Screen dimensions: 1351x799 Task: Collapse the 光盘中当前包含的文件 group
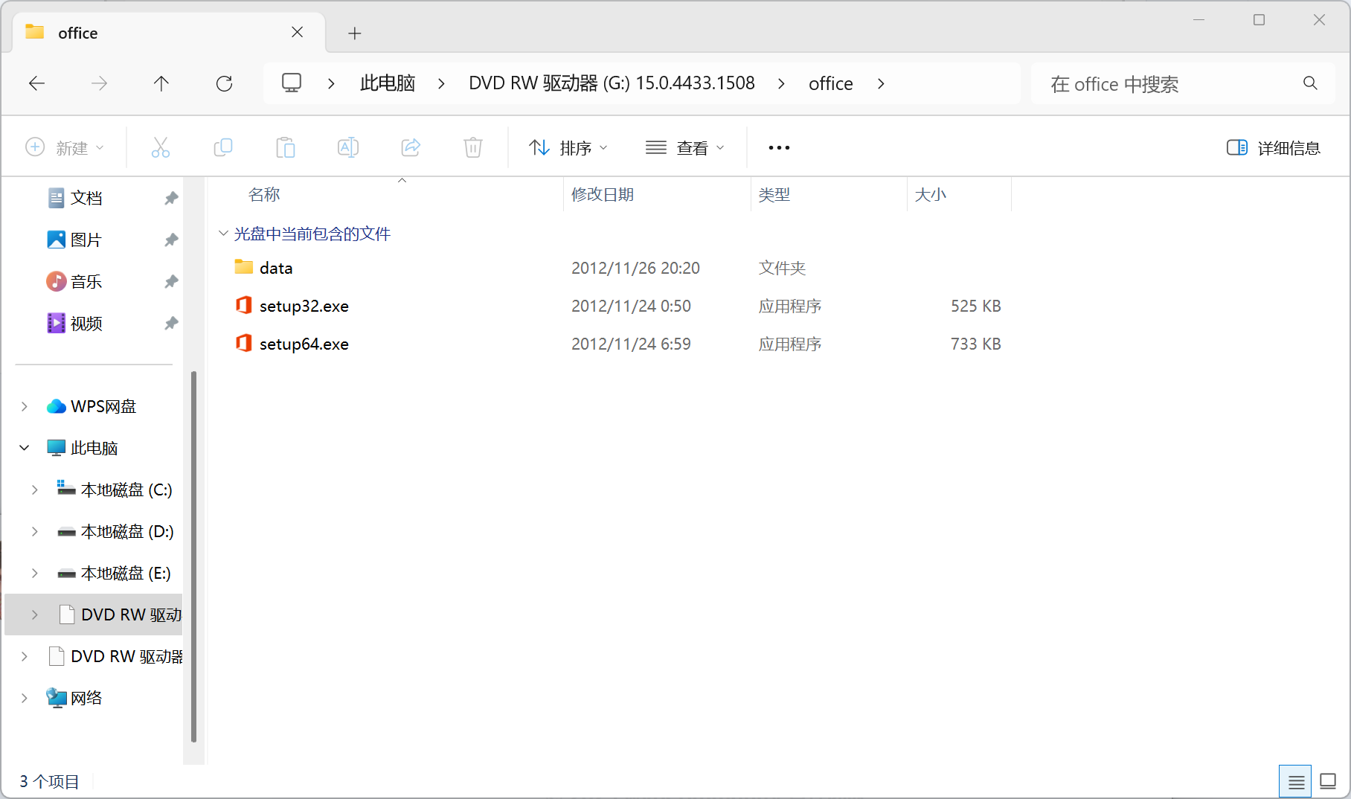pyautogui.click(x=223, y=234)
